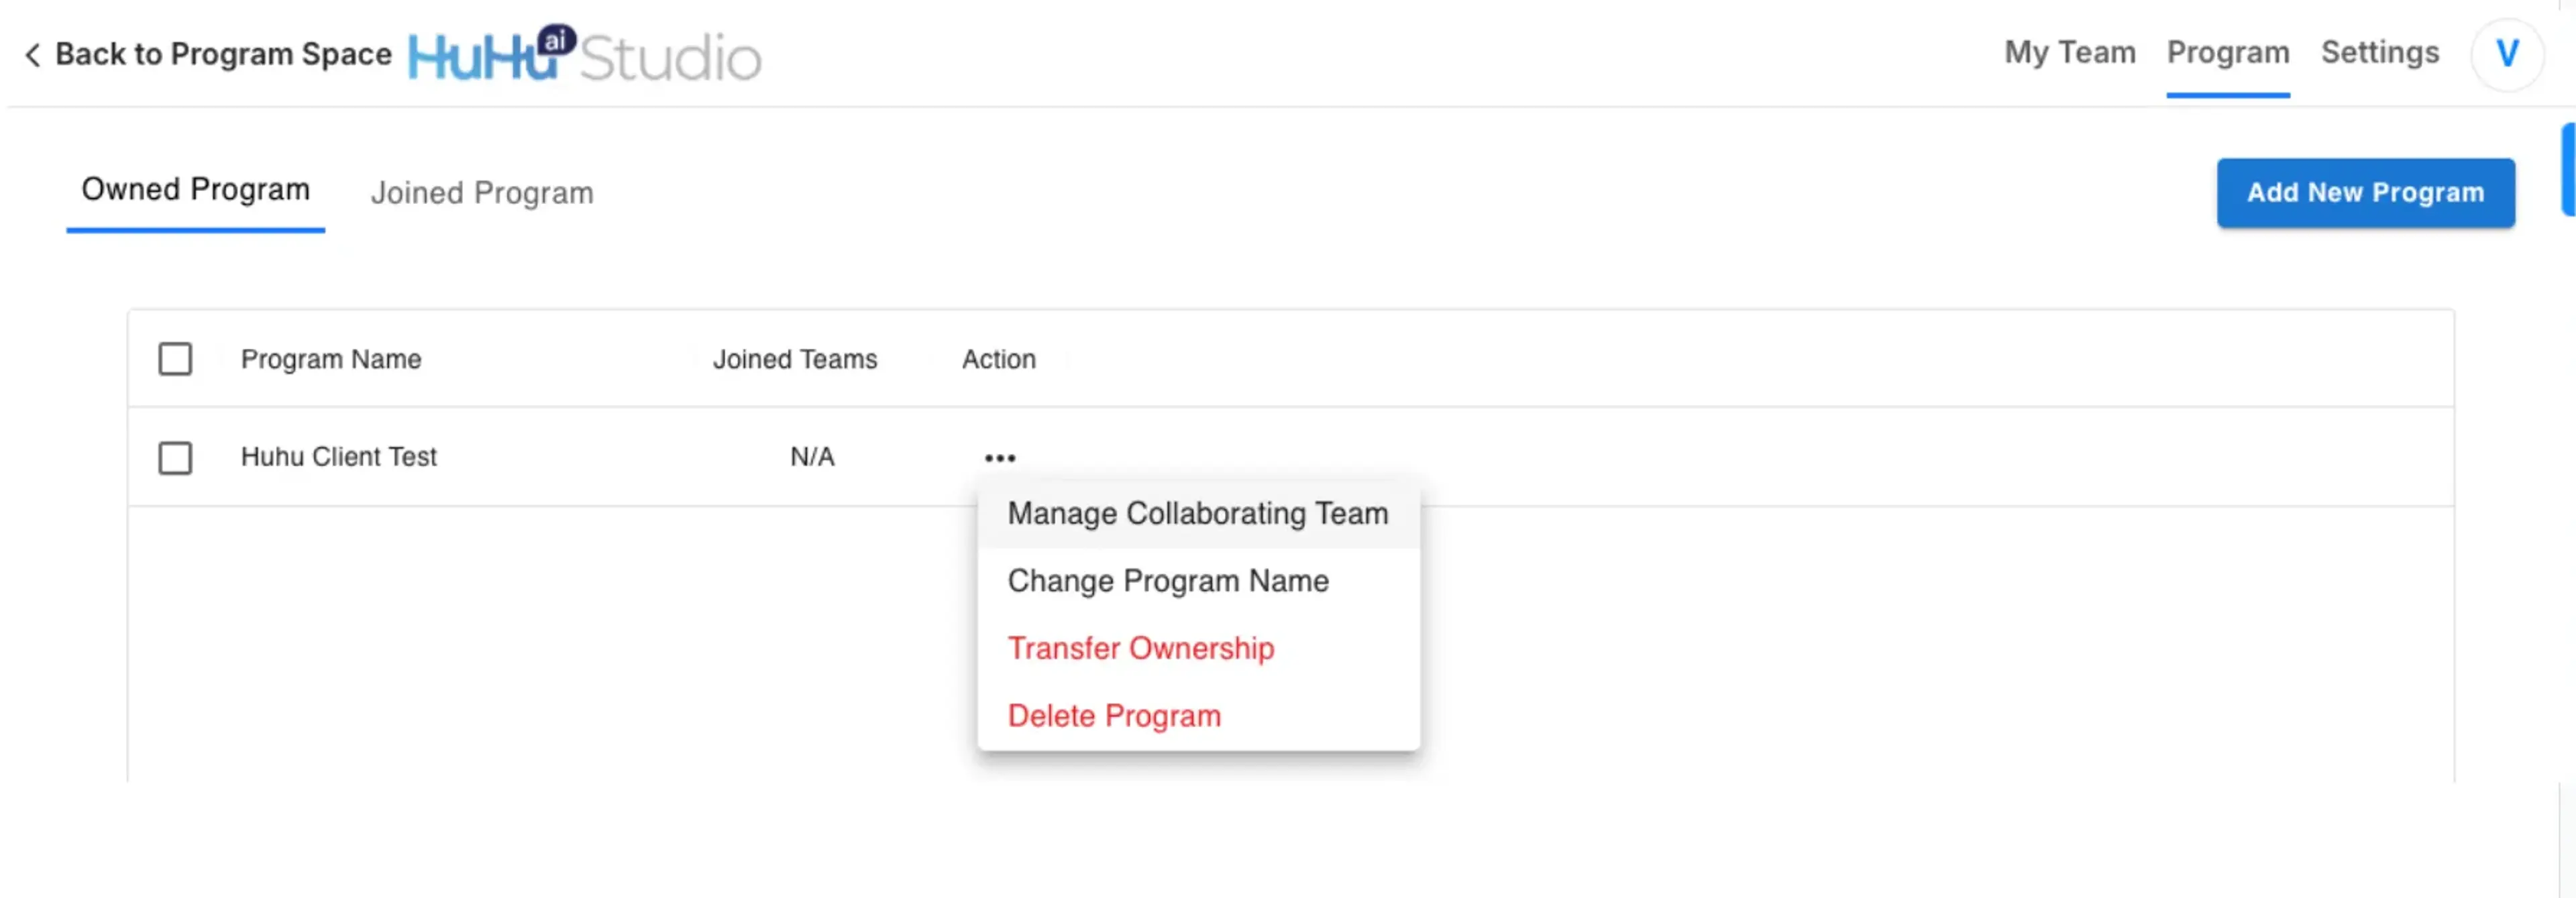Viewport: 2576px width, 898px height.
Task: Toggle the select-all checkbox in the header
Action: click(x=175, y=358)
